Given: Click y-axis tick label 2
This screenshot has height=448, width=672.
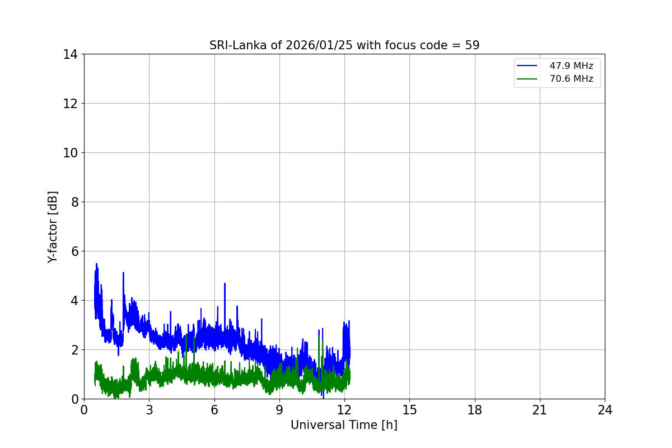Looking at the screenshot, I should (74, 350).
